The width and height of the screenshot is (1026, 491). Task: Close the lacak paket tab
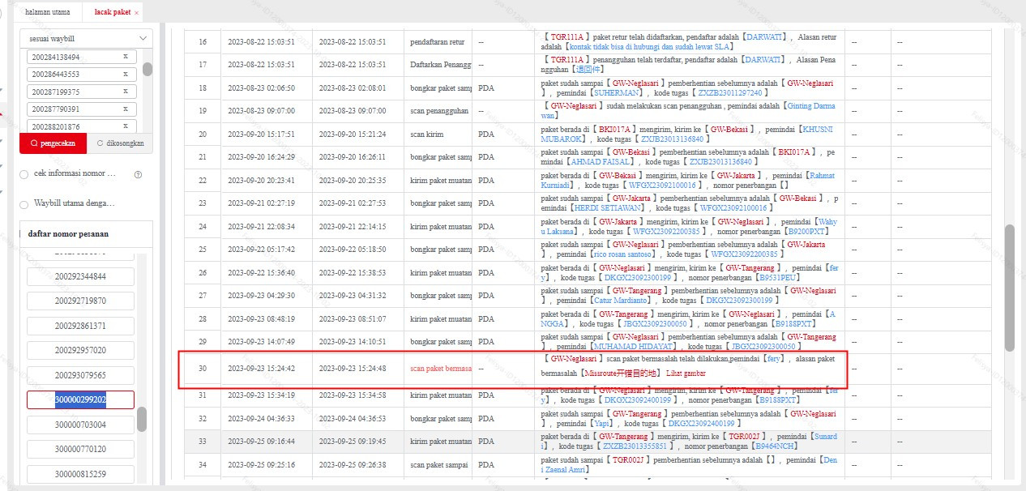point(136,13)
